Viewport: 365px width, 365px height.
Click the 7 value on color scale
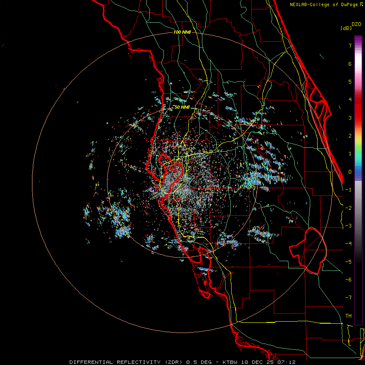pos(350,45)
